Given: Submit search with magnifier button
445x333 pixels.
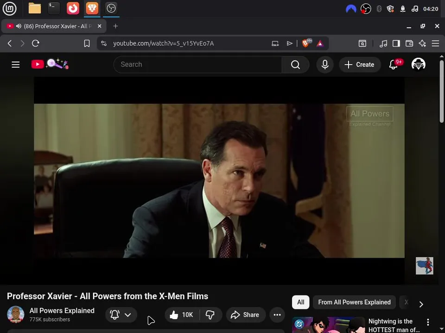Looking at the screenshot, I should tap(295, 65).
